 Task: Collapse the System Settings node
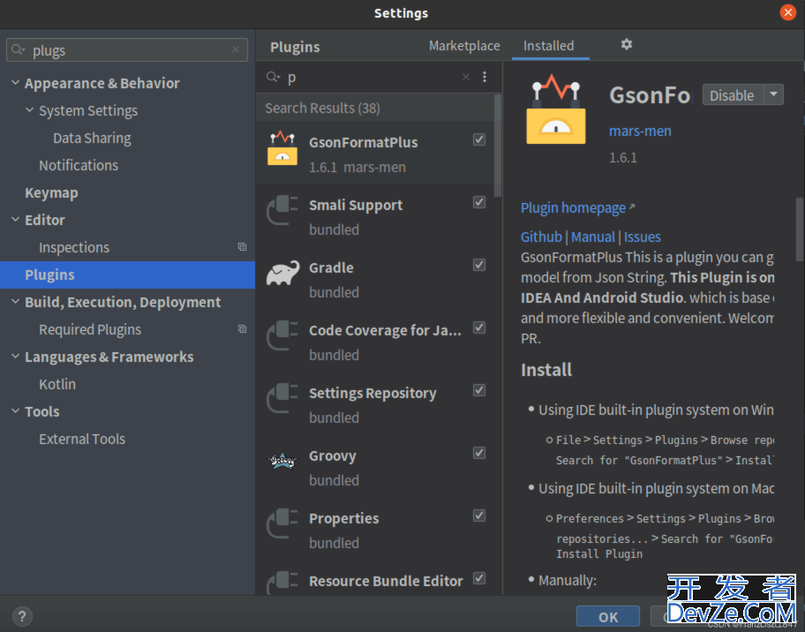(x=30, y=109)
